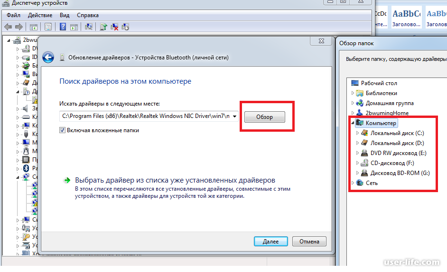The height and width of the screenshot is (272, 447).
Task: Select the Компьютер icon in folder browser
Action: [360, 123]
